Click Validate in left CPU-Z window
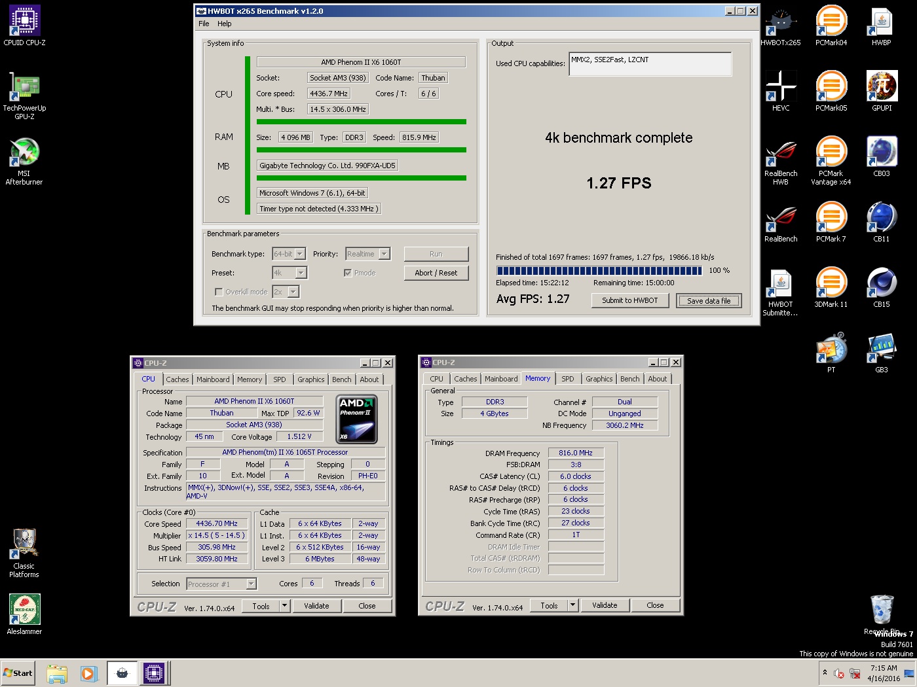This screenshot has height=687, width=917. tap(316, 606)
